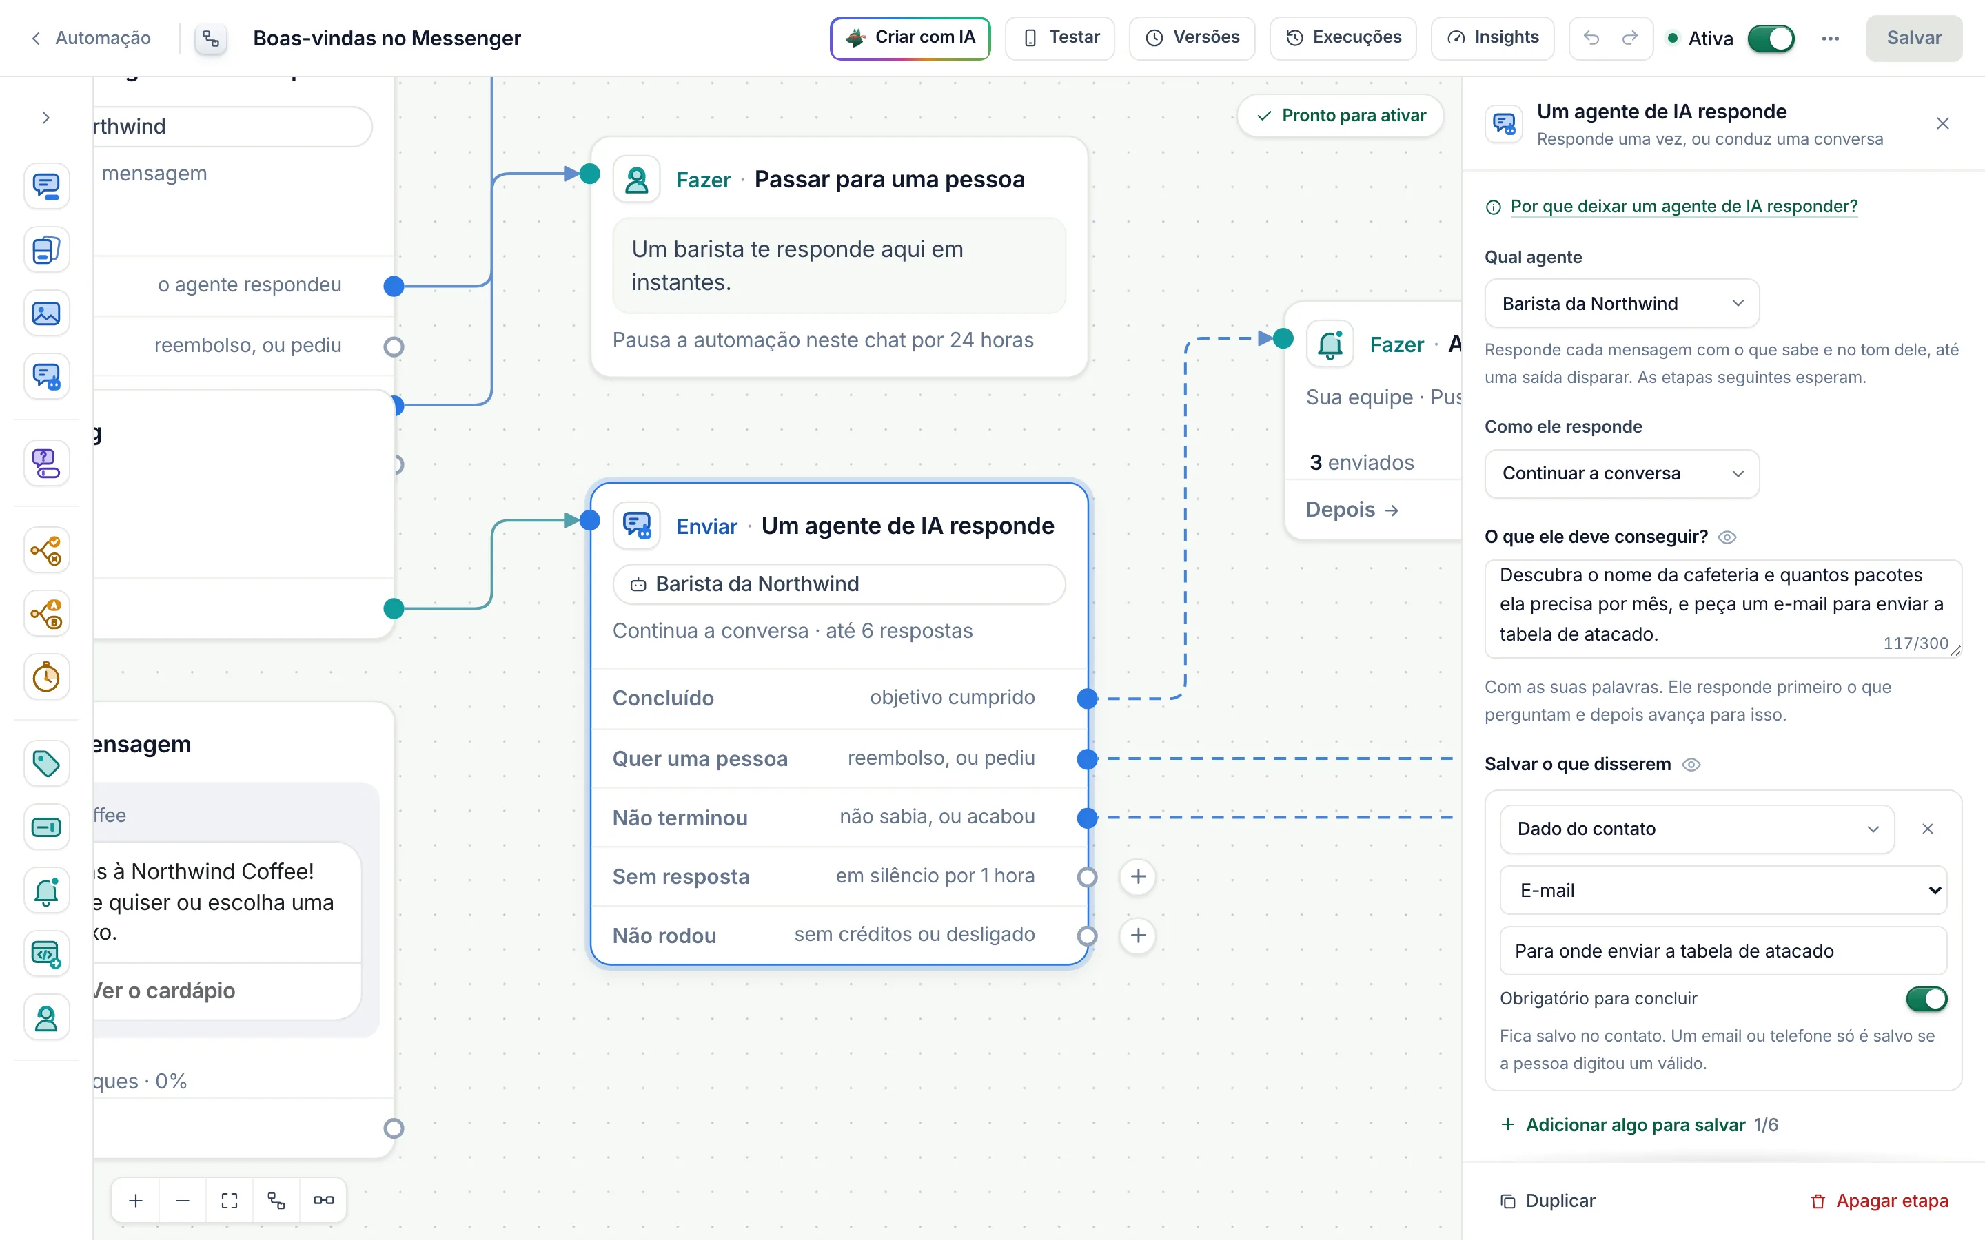Select the image block icon in sidebar

click(x=46, y=313)
